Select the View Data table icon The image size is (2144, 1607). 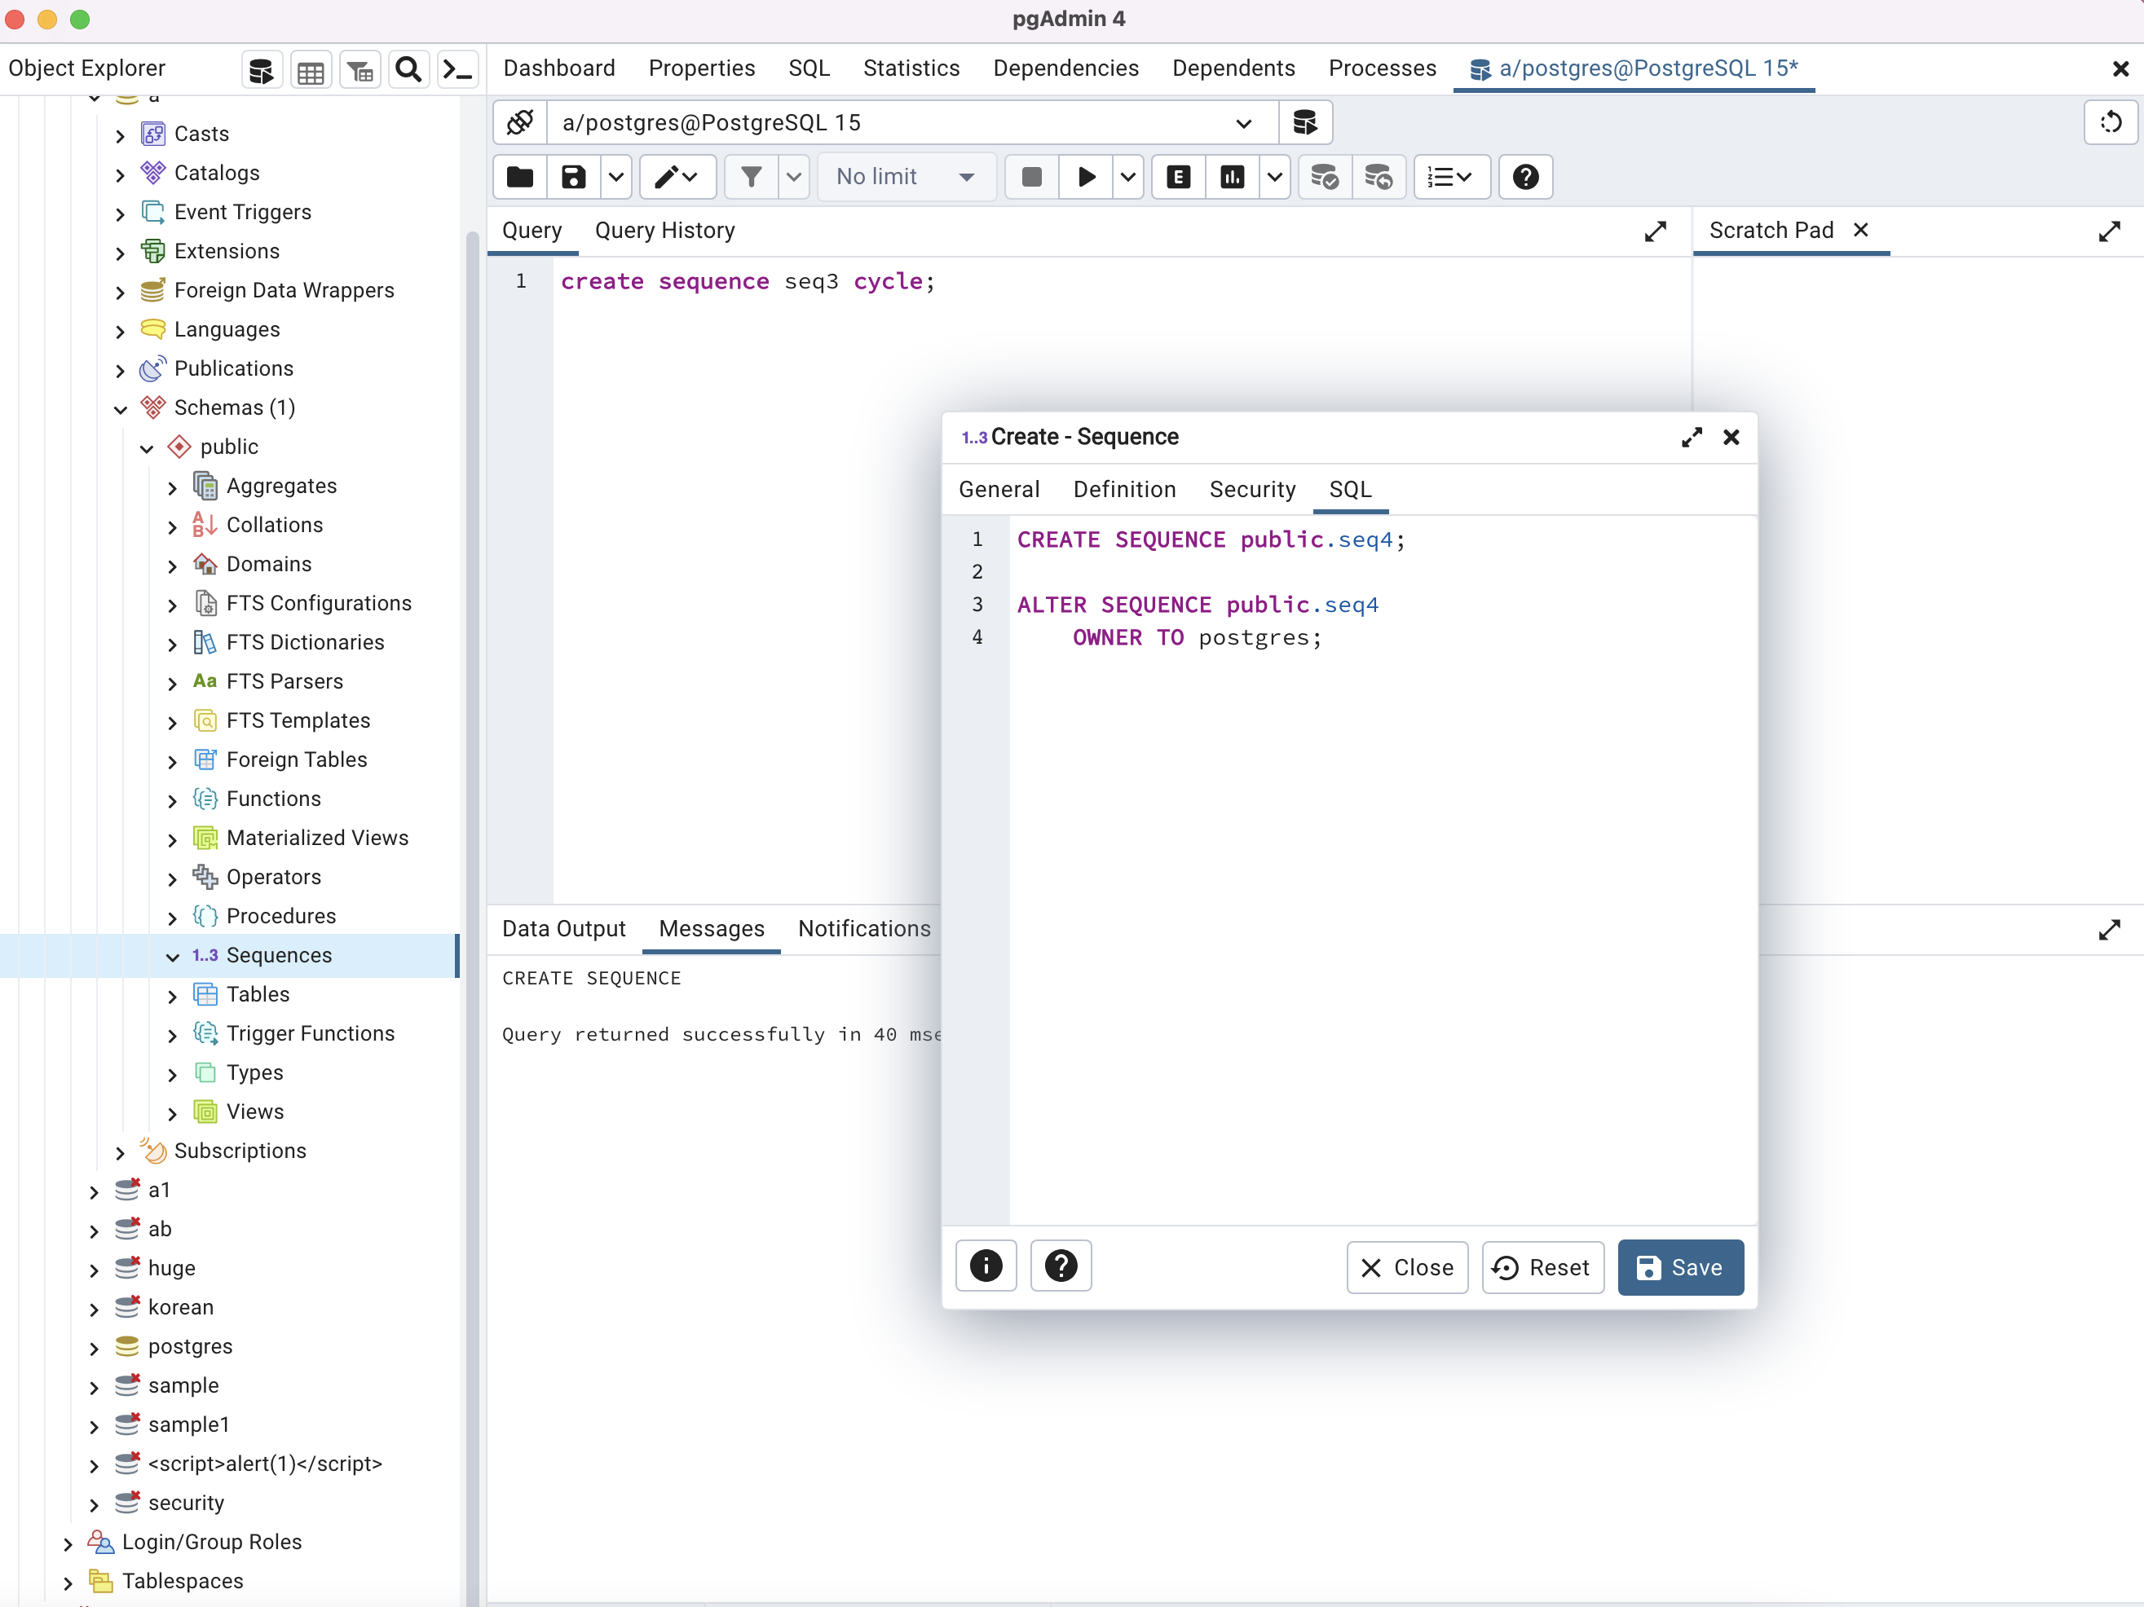(310, 68)
